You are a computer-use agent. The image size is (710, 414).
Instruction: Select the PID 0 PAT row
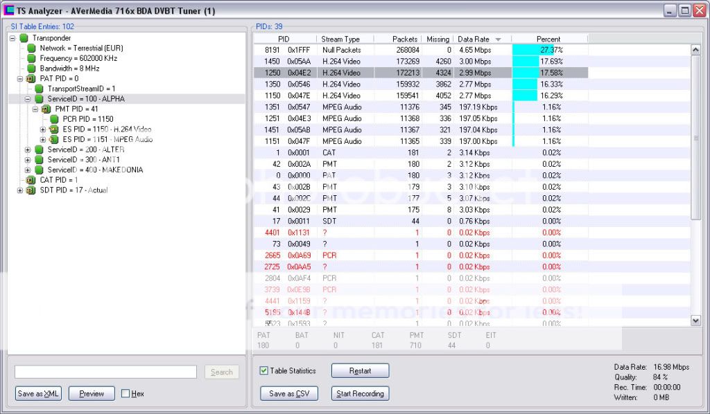421,175
